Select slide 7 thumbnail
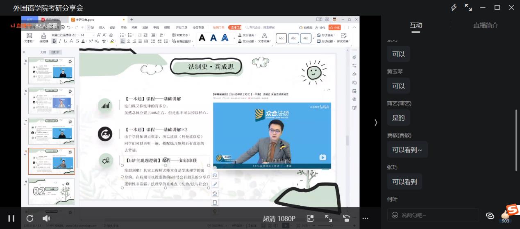This screenshot has height=229, width=520. click(51, 131)
